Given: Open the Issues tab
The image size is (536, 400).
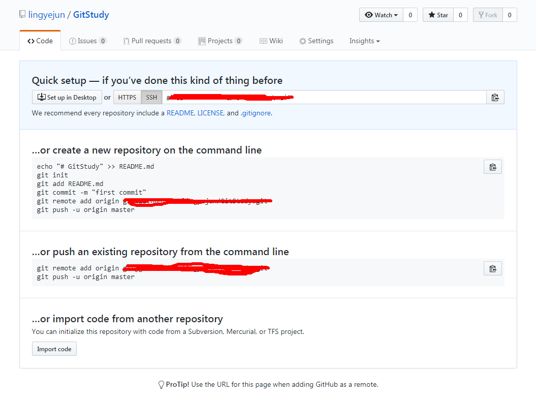Looking at the screenshot, I should [x=88, y=41].
